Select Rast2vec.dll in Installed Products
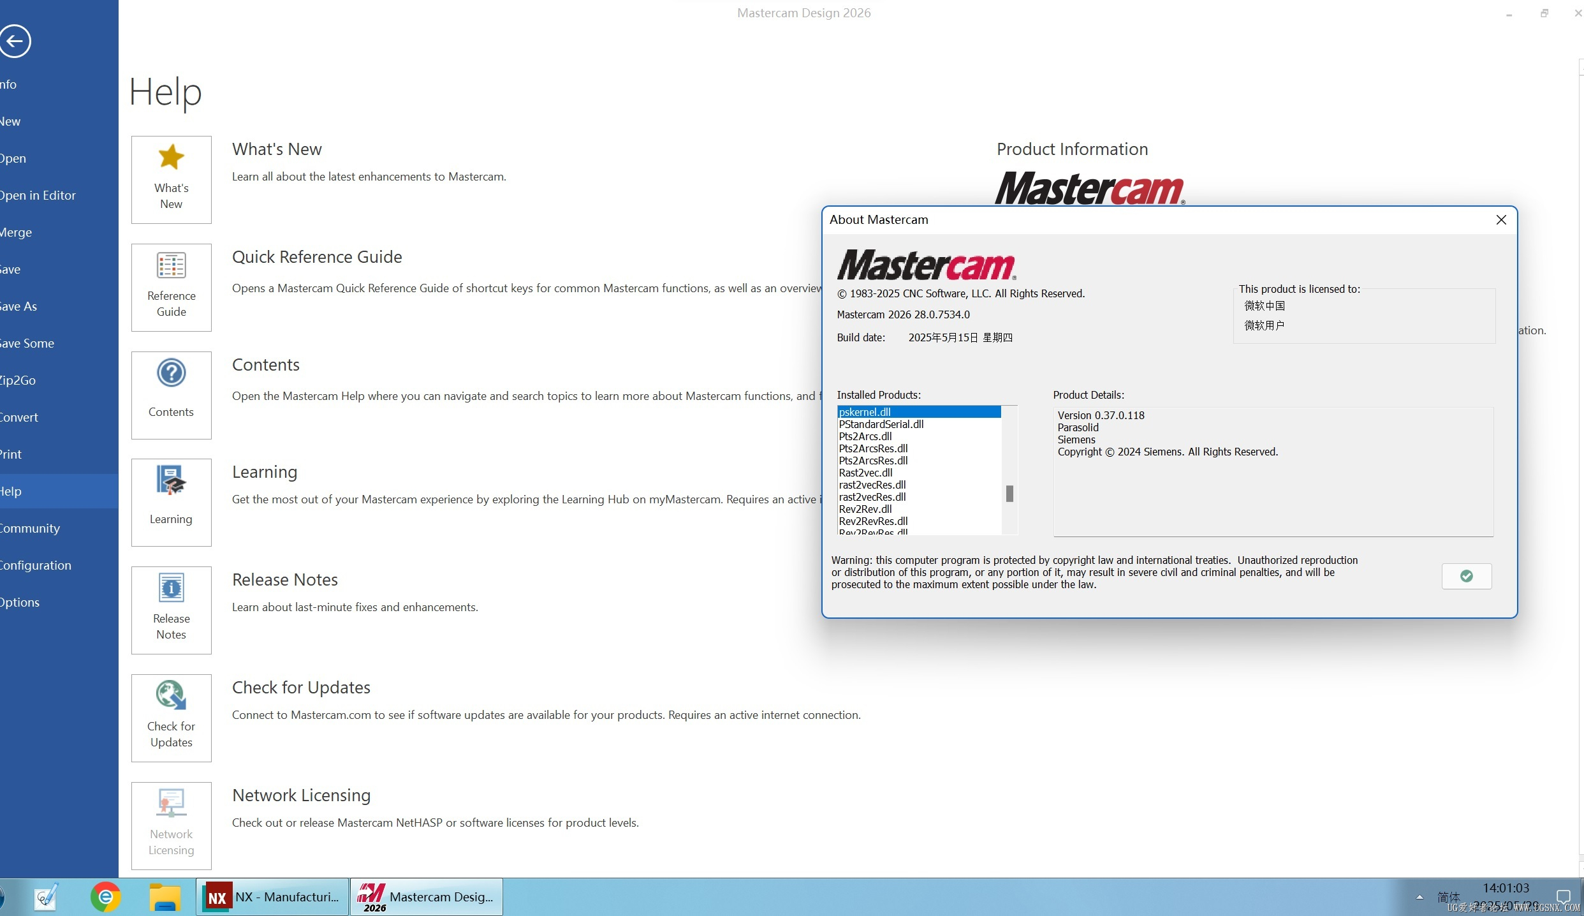Image resolution: width=1584 pixels, height=916 pixels. click(x=919, y=473)
